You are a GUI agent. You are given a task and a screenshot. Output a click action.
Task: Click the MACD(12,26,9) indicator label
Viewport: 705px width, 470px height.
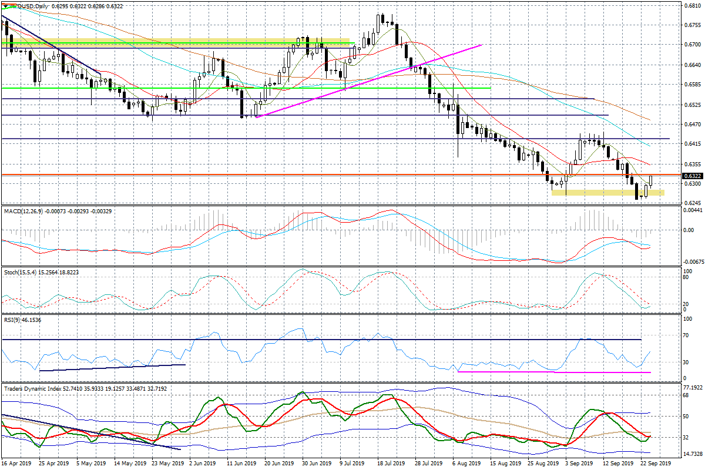click(22, 211)
